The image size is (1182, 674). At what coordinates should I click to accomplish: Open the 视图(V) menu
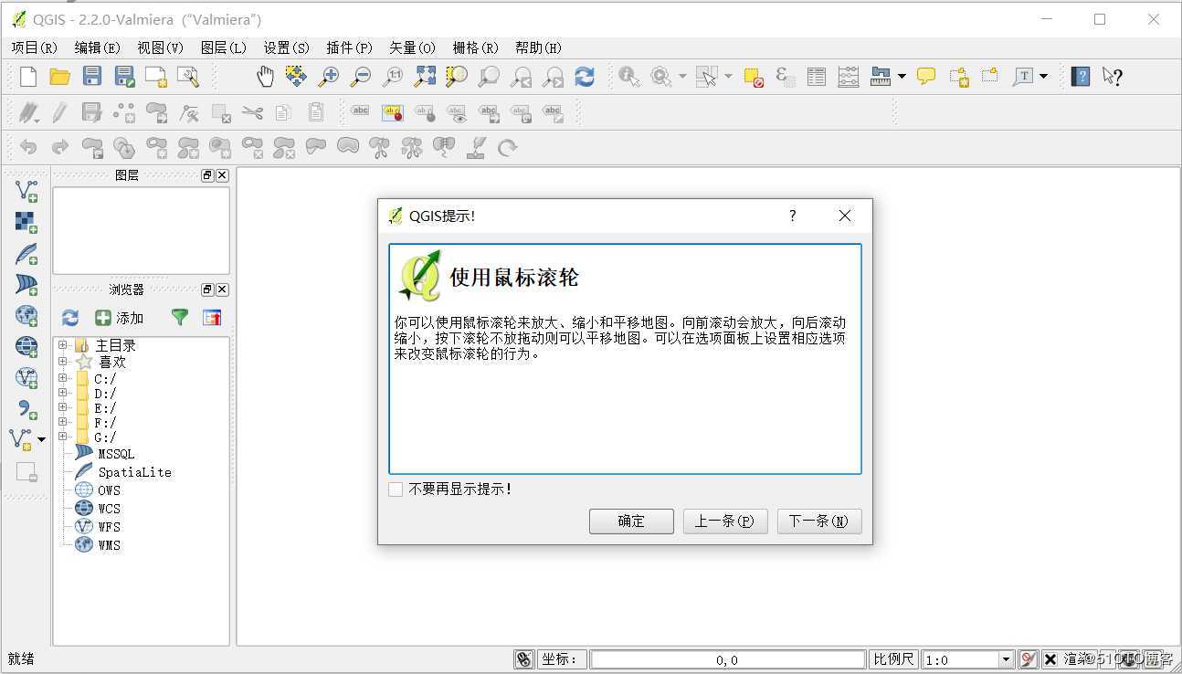coord(160,47)
